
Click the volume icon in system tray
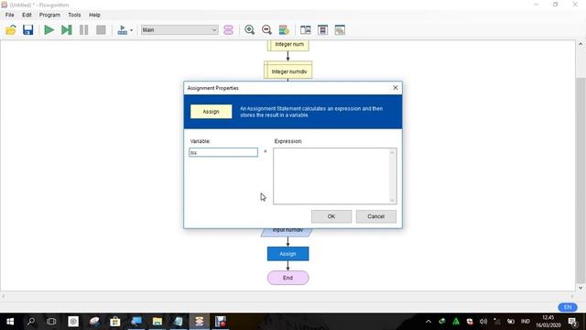(483, 322)
